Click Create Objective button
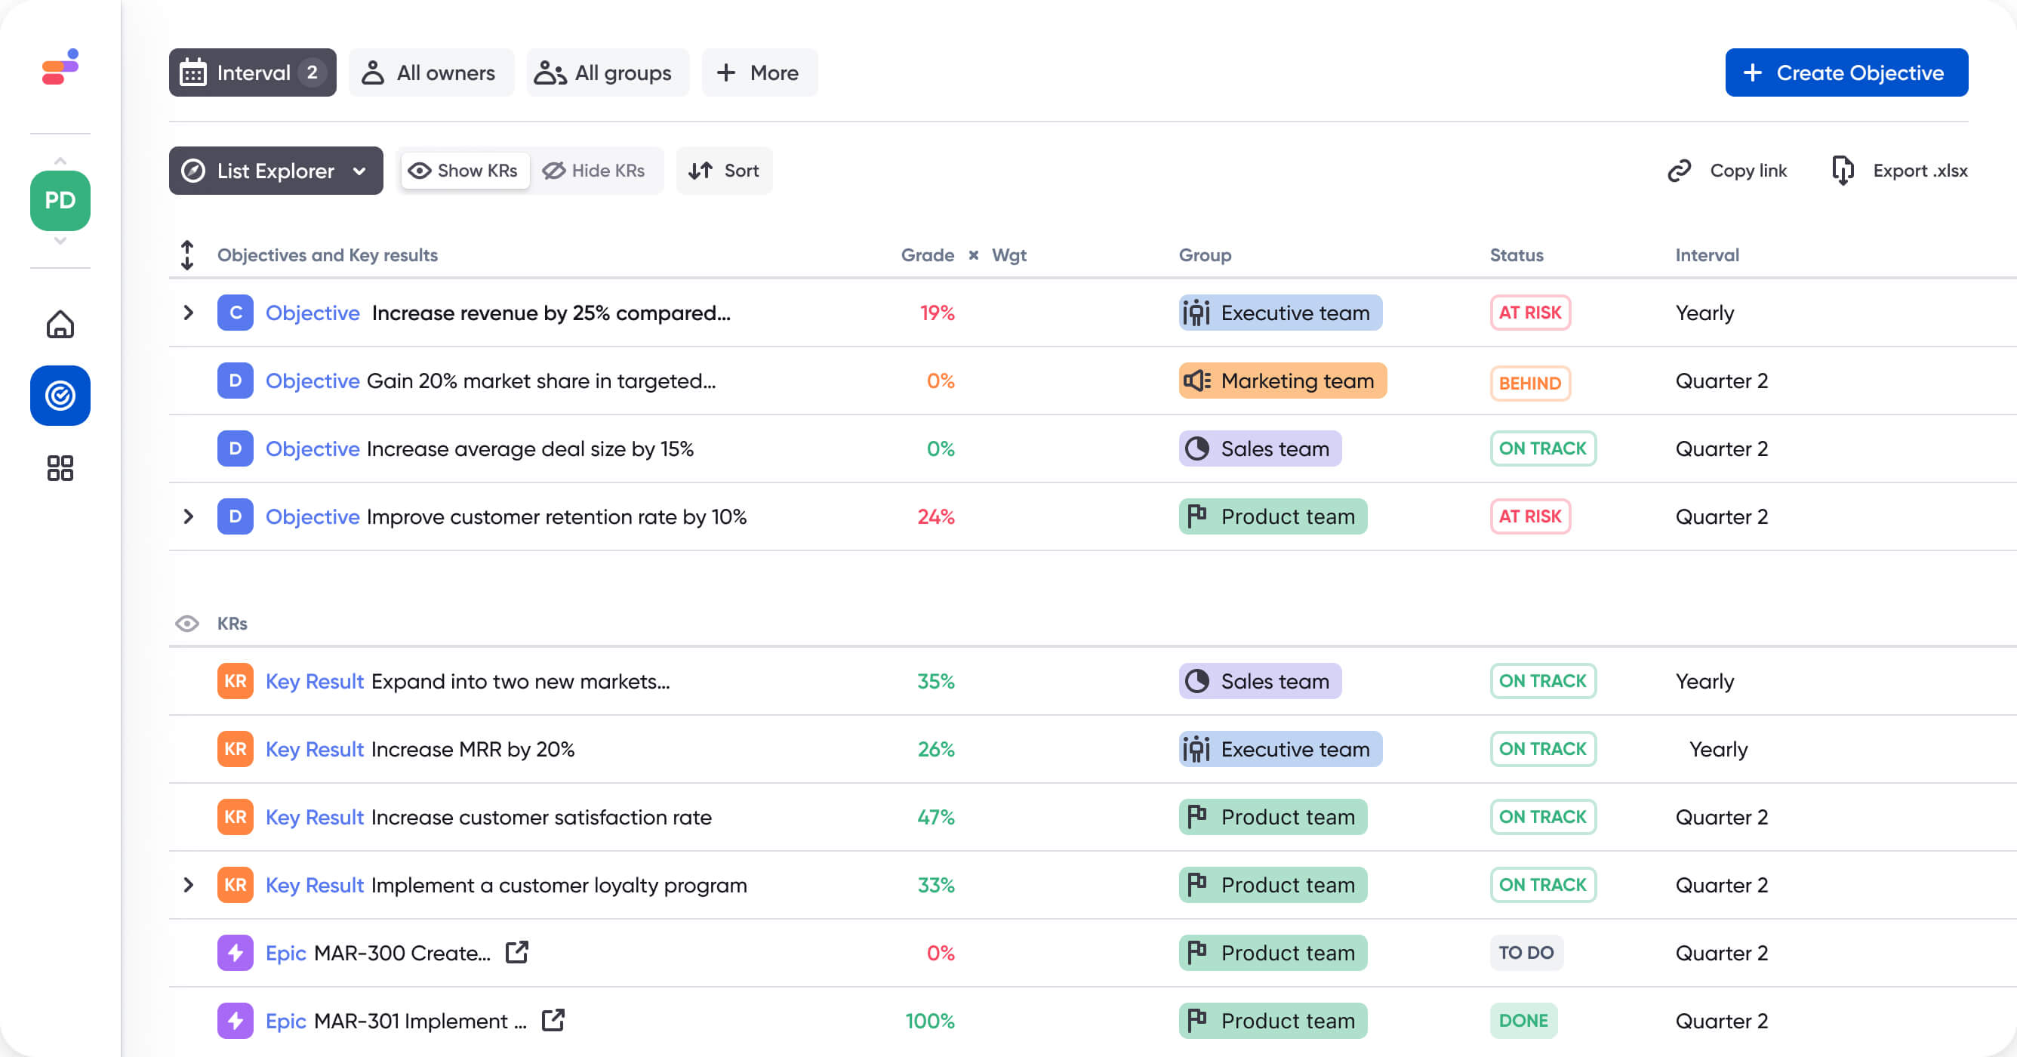The height and width of the screenshot is (1057, 2017). 1846,72
